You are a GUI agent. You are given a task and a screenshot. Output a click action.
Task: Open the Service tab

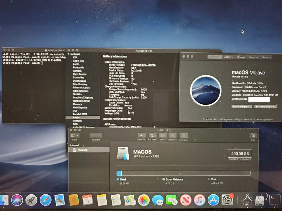coord(266,57)
